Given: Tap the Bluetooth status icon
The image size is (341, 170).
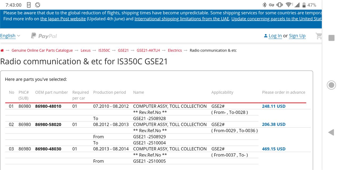Looking at the screenshot, I should [265, 5].
